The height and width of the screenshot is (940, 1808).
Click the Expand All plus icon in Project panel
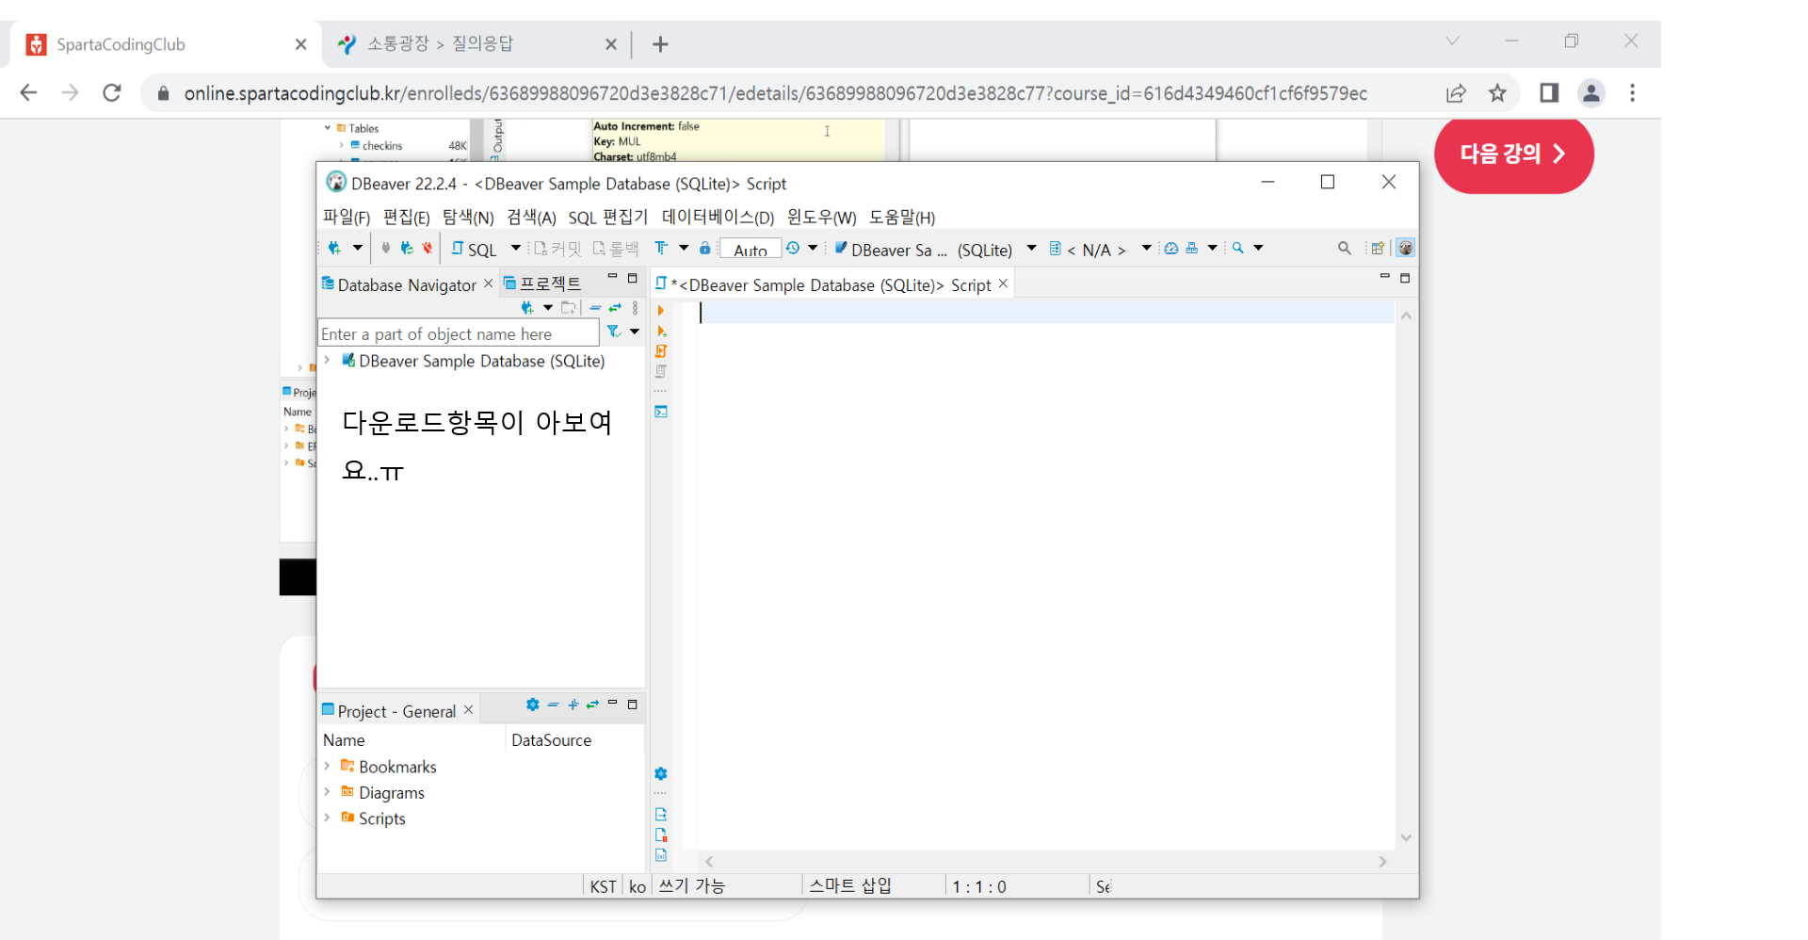tap(573, 705)
